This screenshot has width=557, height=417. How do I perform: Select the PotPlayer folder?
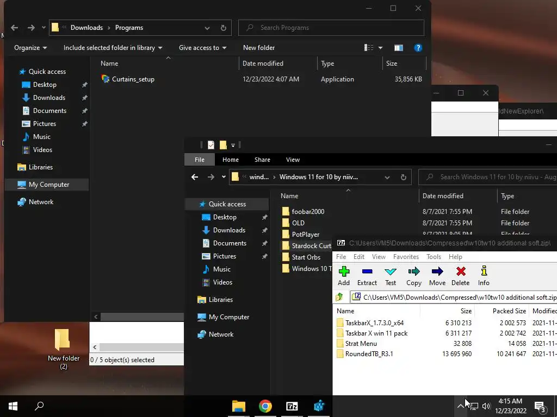(300, 235)
